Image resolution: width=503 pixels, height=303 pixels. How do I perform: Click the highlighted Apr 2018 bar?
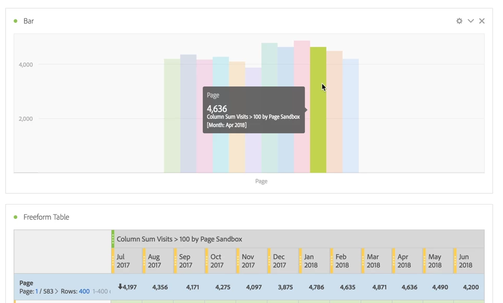[x=318, y=110]
